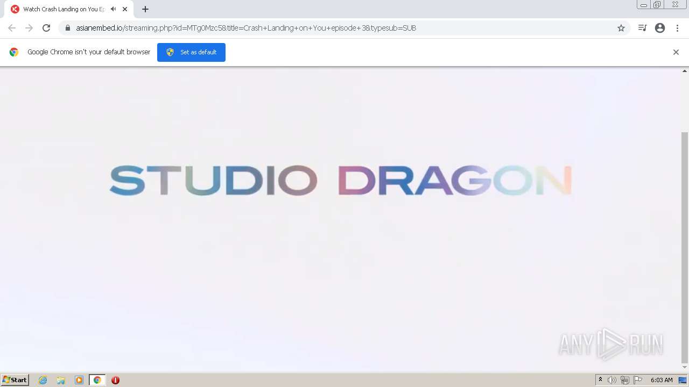Image resolution: width=689 pixels, height=387 pixels.
Task: Click the scrollbar up arrow
Action: (x=685, y=71)
